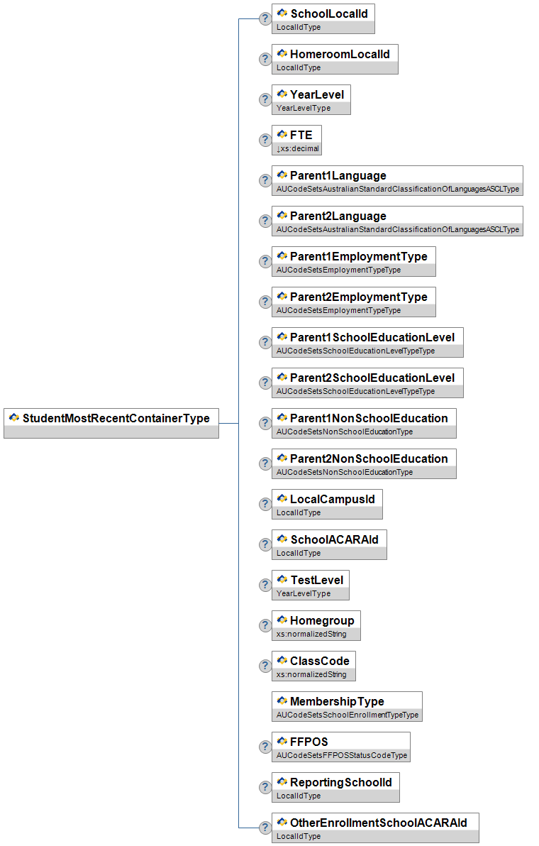This screenshot has height=846, width=539.
Task: Select the ReportingSchoolId element
Action: tap(335, 788)
